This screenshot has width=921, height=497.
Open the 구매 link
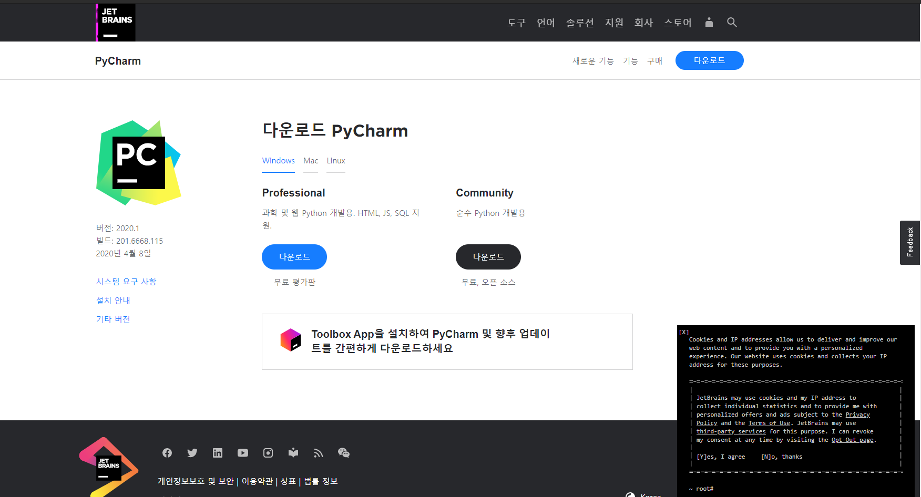(x=654, y=61)
